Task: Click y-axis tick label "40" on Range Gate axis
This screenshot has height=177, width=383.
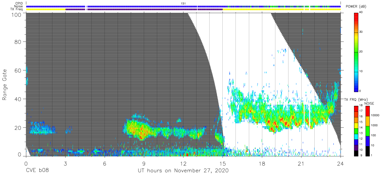Action: 18,99
